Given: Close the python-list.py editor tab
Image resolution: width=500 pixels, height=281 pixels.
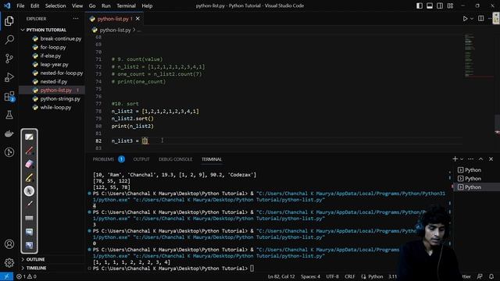Looking at the screenshot, I should coord(137,19).
